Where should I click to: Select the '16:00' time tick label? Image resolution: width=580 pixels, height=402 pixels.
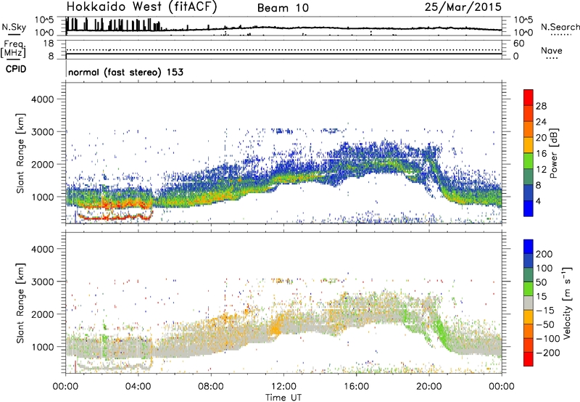coord(356,387)
